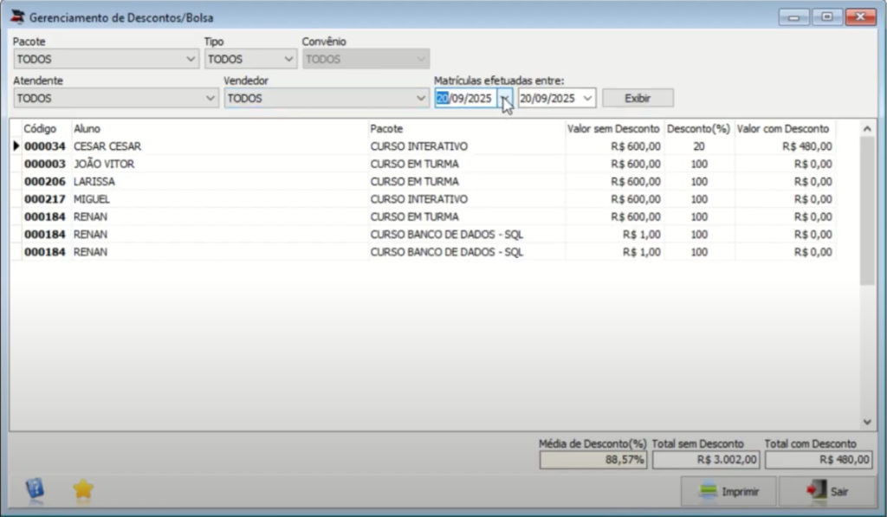Click the vertical scrollbar thumb
Viewport: 887px width, 517px height.
pyautogui.click(x=867, y=211)
